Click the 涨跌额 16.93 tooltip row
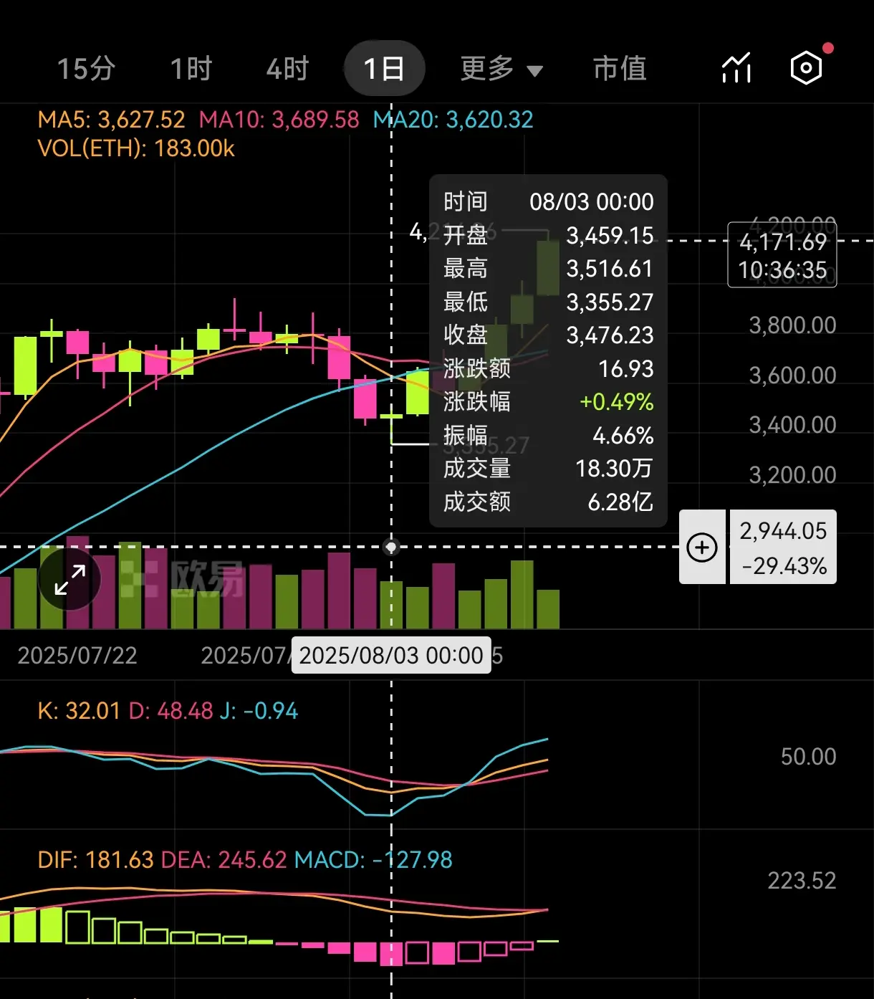 click(x=548, y=368)
